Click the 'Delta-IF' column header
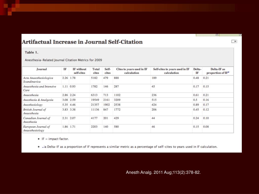The width and height of the screenshot is (259, 194). [x=197, y=71]
